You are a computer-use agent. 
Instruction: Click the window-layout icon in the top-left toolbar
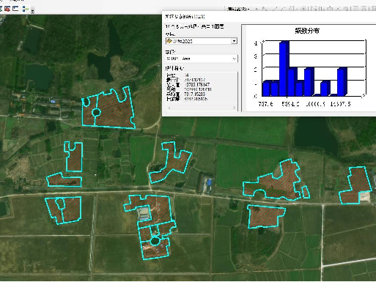click(15, 9)
